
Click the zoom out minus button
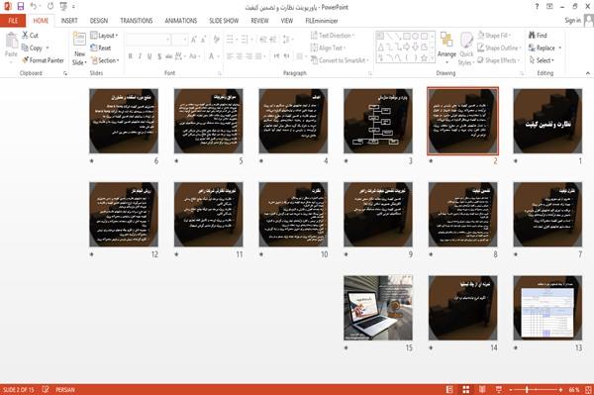[511, 389]
